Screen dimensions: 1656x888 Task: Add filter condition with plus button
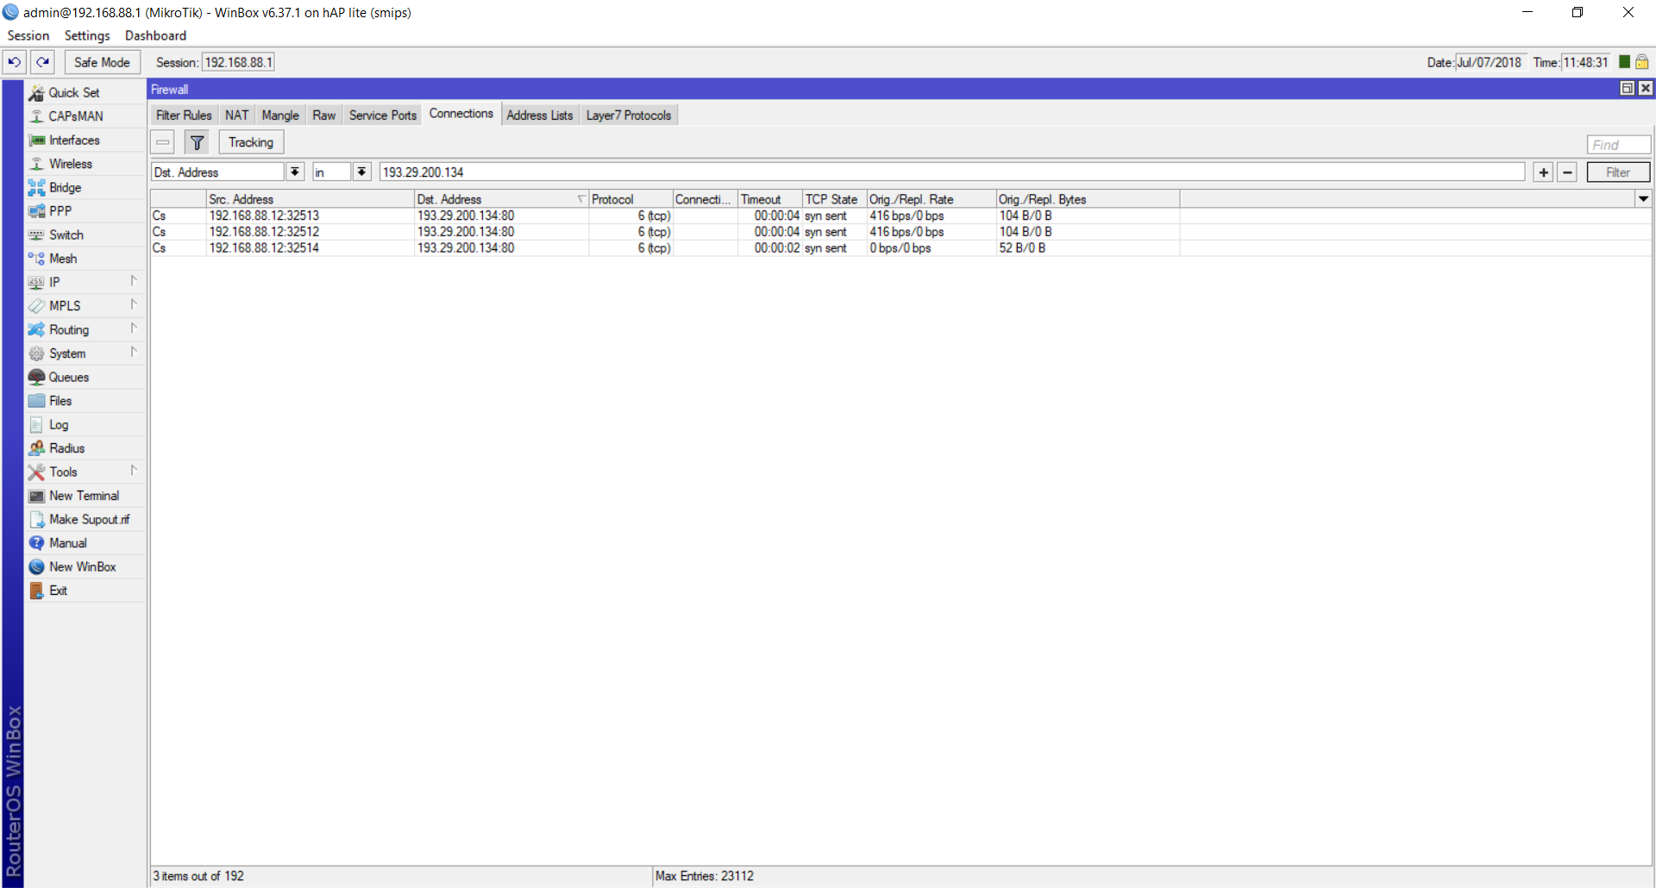pyautogui.click(x=1544, y=172)
